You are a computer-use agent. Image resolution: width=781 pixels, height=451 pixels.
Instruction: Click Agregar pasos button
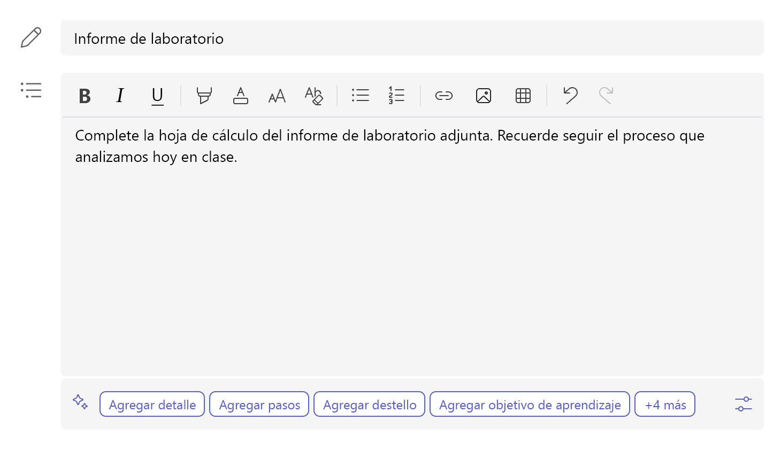[259, 405]
